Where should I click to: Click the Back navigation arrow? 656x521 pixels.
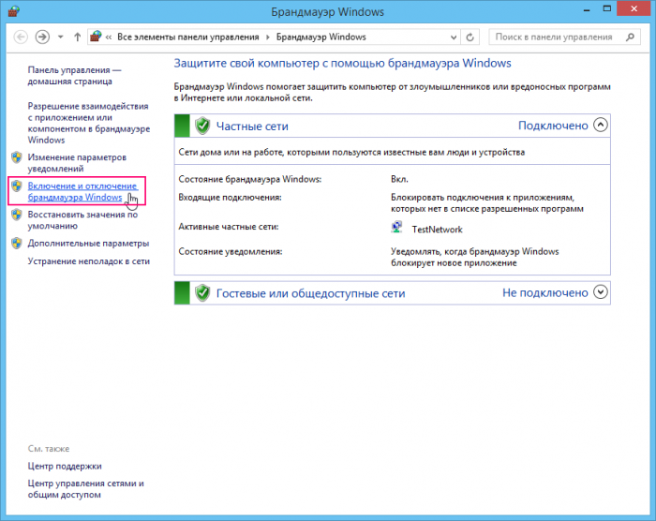click(x=21, y=37)
